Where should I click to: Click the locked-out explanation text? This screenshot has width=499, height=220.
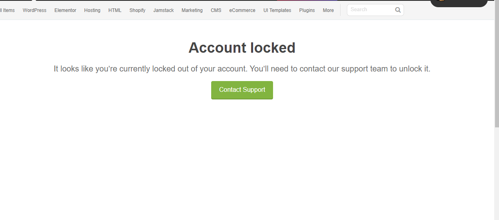(x=242, y=69)
